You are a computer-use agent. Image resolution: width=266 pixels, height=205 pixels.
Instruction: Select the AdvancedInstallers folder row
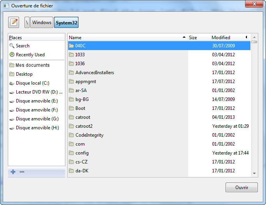tap(94, 73)
